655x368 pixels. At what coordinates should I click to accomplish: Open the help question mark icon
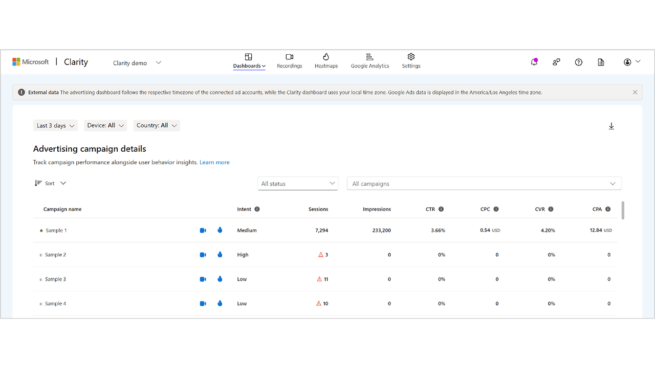pos(578,62)
